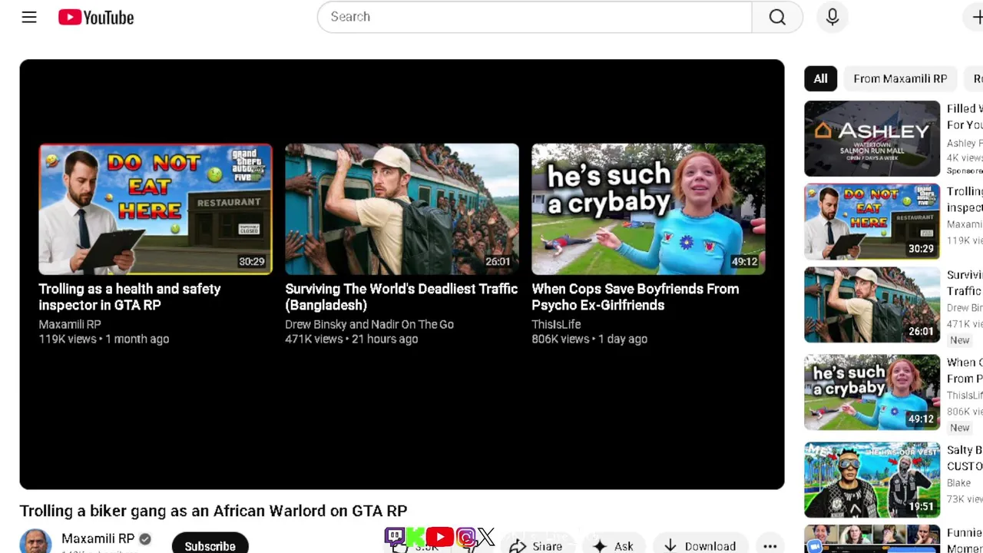The height and width of the screenshot is (553, 983).
Task: Select the From Maxamili RP chip
Action: click(900, 78)
